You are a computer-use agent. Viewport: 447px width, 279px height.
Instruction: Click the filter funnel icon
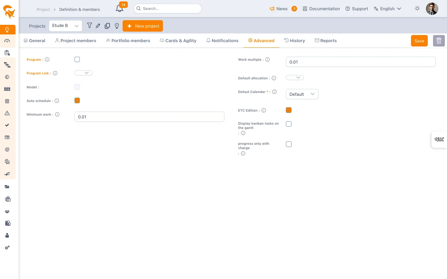pyautogui.click(x=89, y=26)
